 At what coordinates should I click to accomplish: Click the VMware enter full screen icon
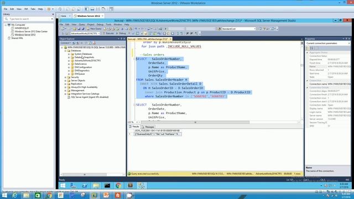pyautogui.click(x=98, y=9)
